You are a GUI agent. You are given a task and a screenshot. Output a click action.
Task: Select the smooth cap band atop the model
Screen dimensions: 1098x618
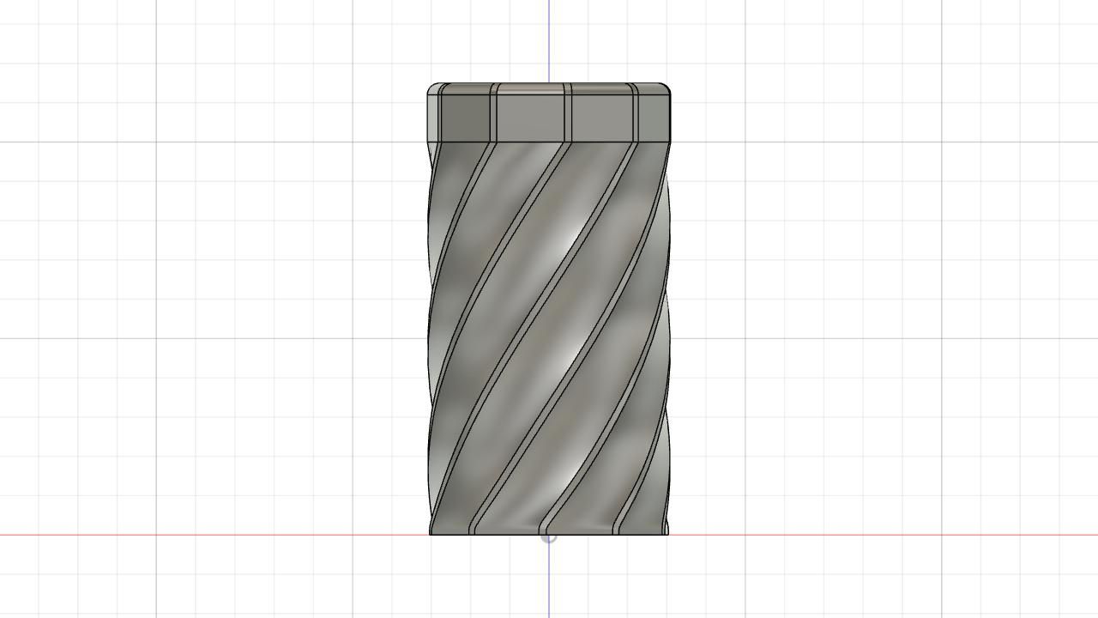549,112
